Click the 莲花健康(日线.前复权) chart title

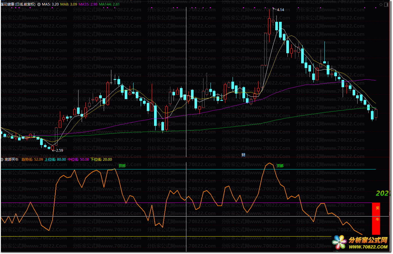18,4
